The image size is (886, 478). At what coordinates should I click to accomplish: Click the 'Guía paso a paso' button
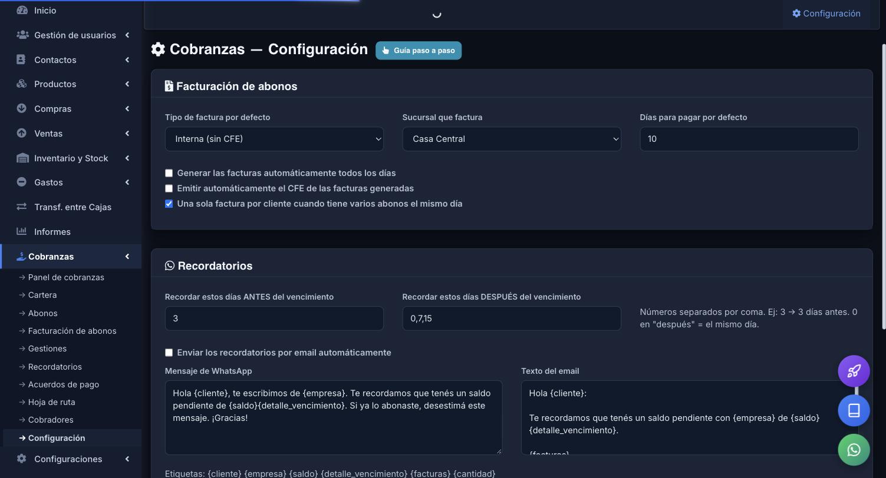(419, 51)
